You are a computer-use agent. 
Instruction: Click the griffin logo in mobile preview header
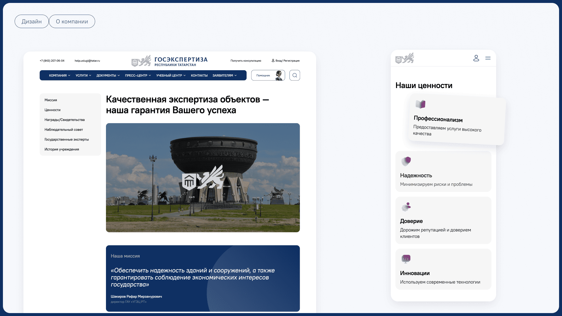pyautogui.click(x=405, y=58)
